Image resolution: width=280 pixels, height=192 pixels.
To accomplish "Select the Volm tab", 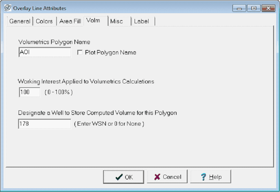I will 93,21.
